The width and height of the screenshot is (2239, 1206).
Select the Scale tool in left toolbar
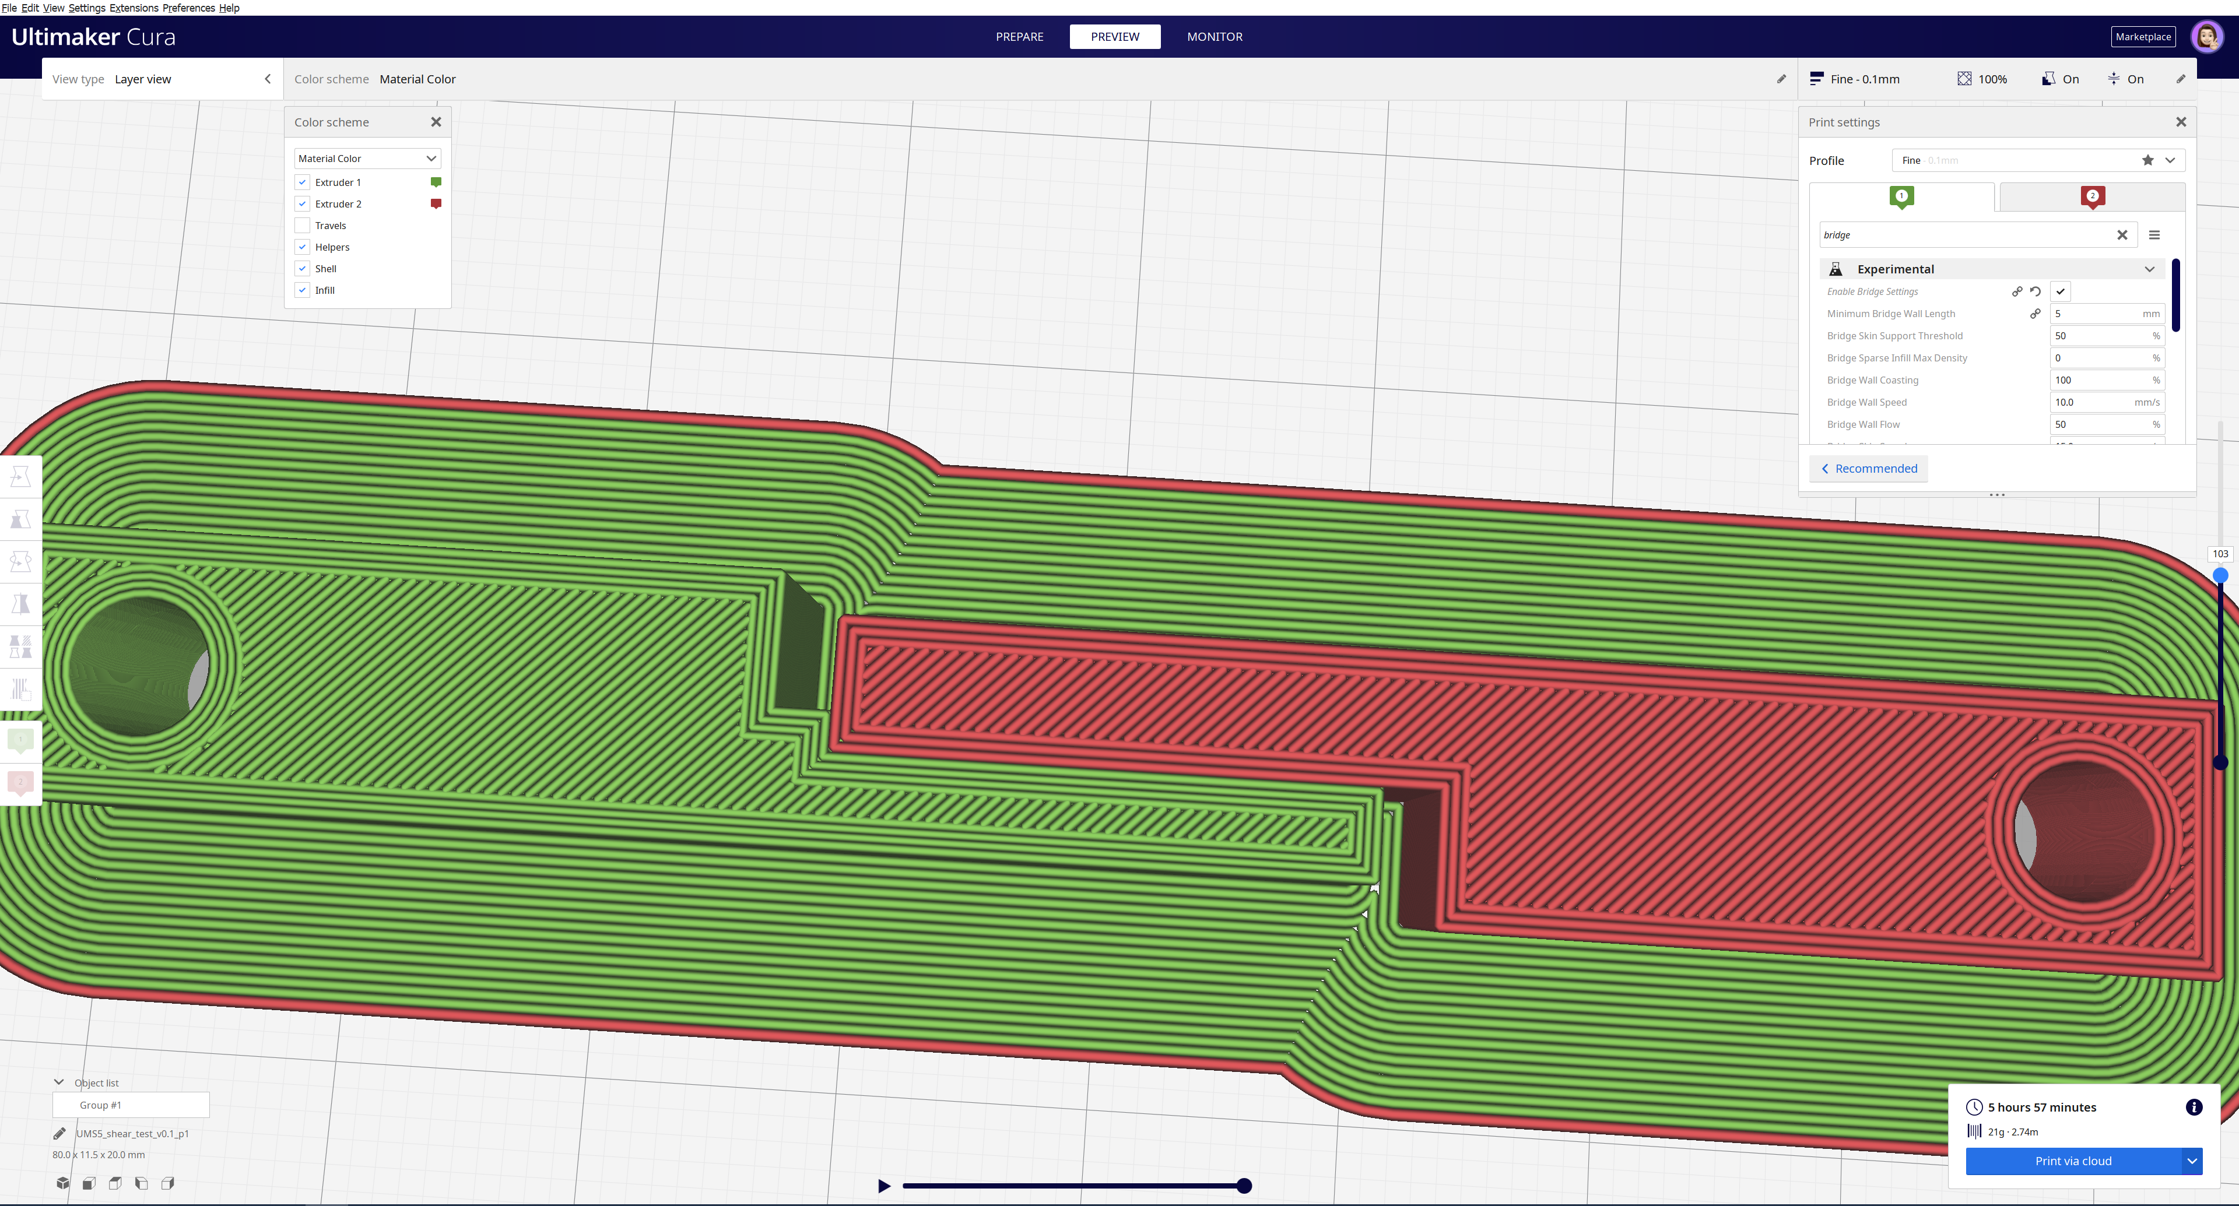(x=21, y=519)
